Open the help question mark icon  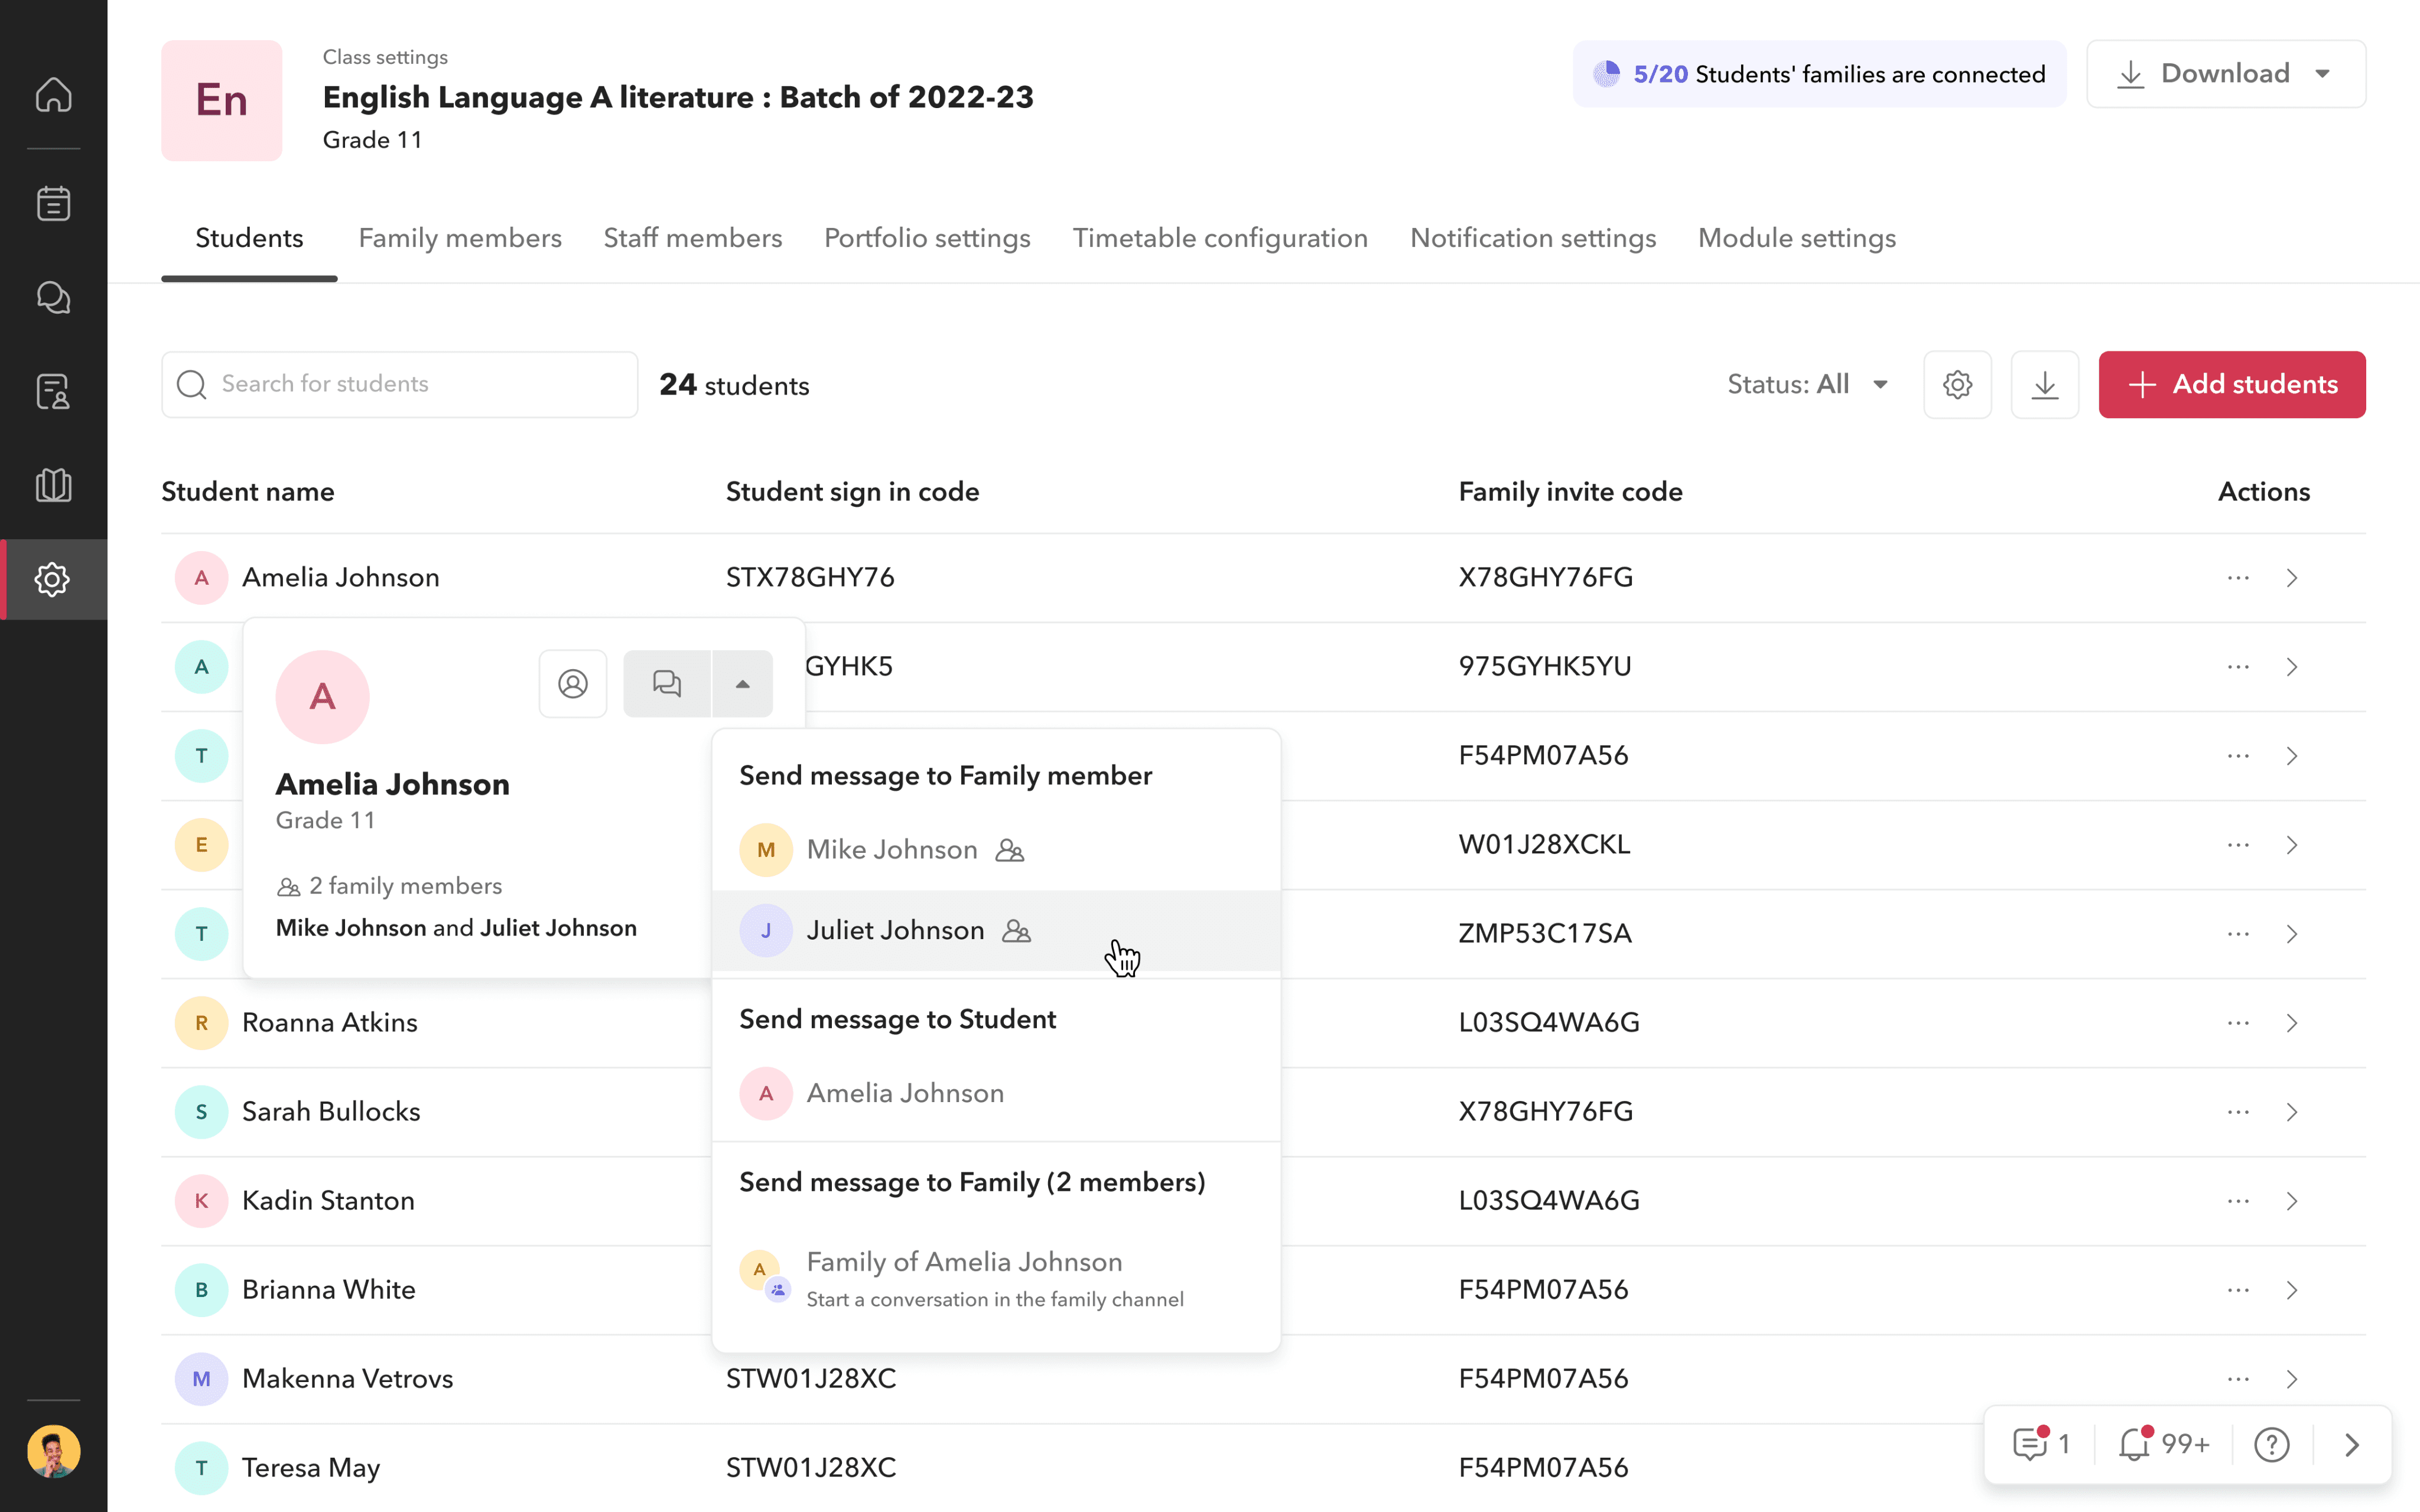[x=2271, y=1444]
